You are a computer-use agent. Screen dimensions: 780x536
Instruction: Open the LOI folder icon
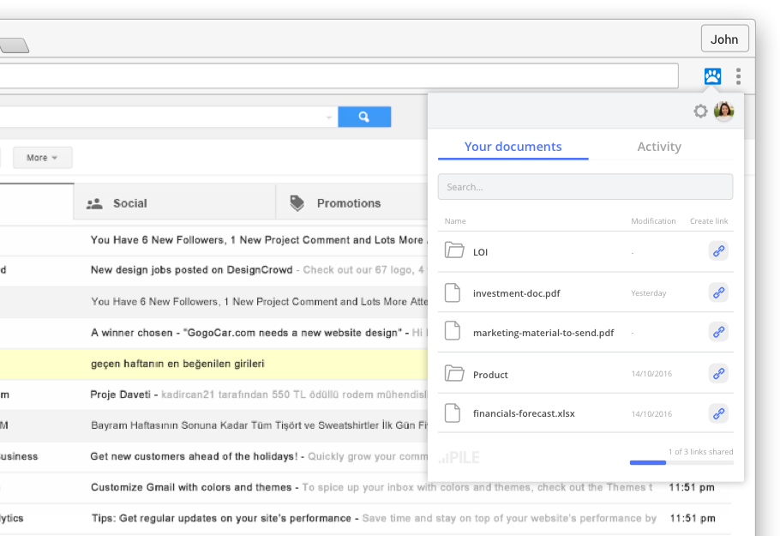[454, 250]
